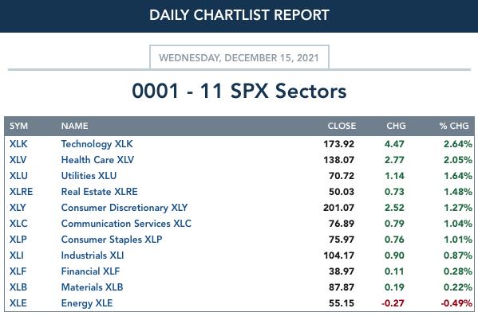Sort table by CLOSE column header
This screenshot has height=316, width=478.
point(342,126)
